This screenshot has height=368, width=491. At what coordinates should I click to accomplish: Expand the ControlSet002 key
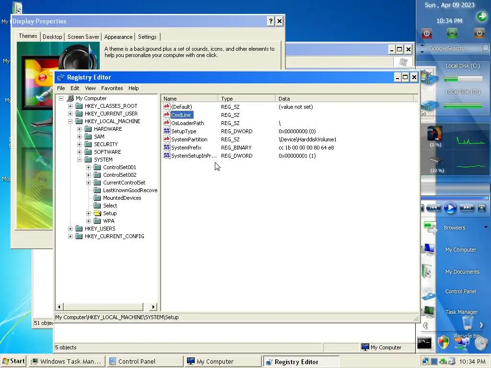point(88,175)
